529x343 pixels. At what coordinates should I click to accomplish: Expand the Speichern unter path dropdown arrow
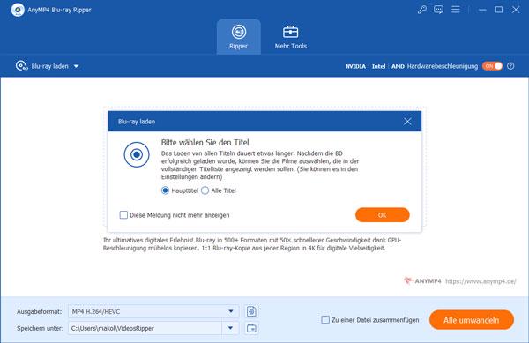coord(230,328)
